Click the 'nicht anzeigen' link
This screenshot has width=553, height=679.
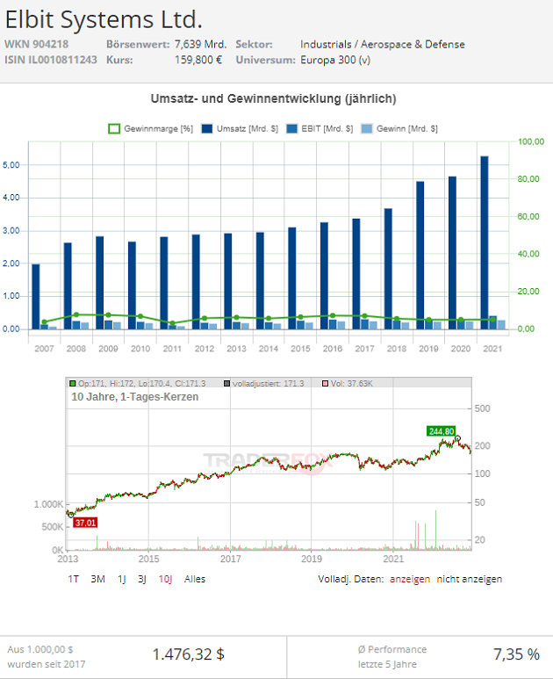coord(470,579)
